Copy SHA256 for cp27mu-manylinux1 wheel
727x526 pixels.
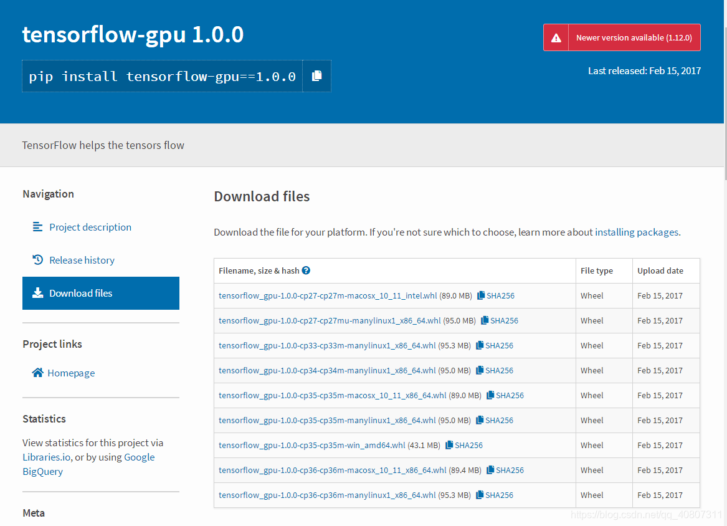coord(500,320)
